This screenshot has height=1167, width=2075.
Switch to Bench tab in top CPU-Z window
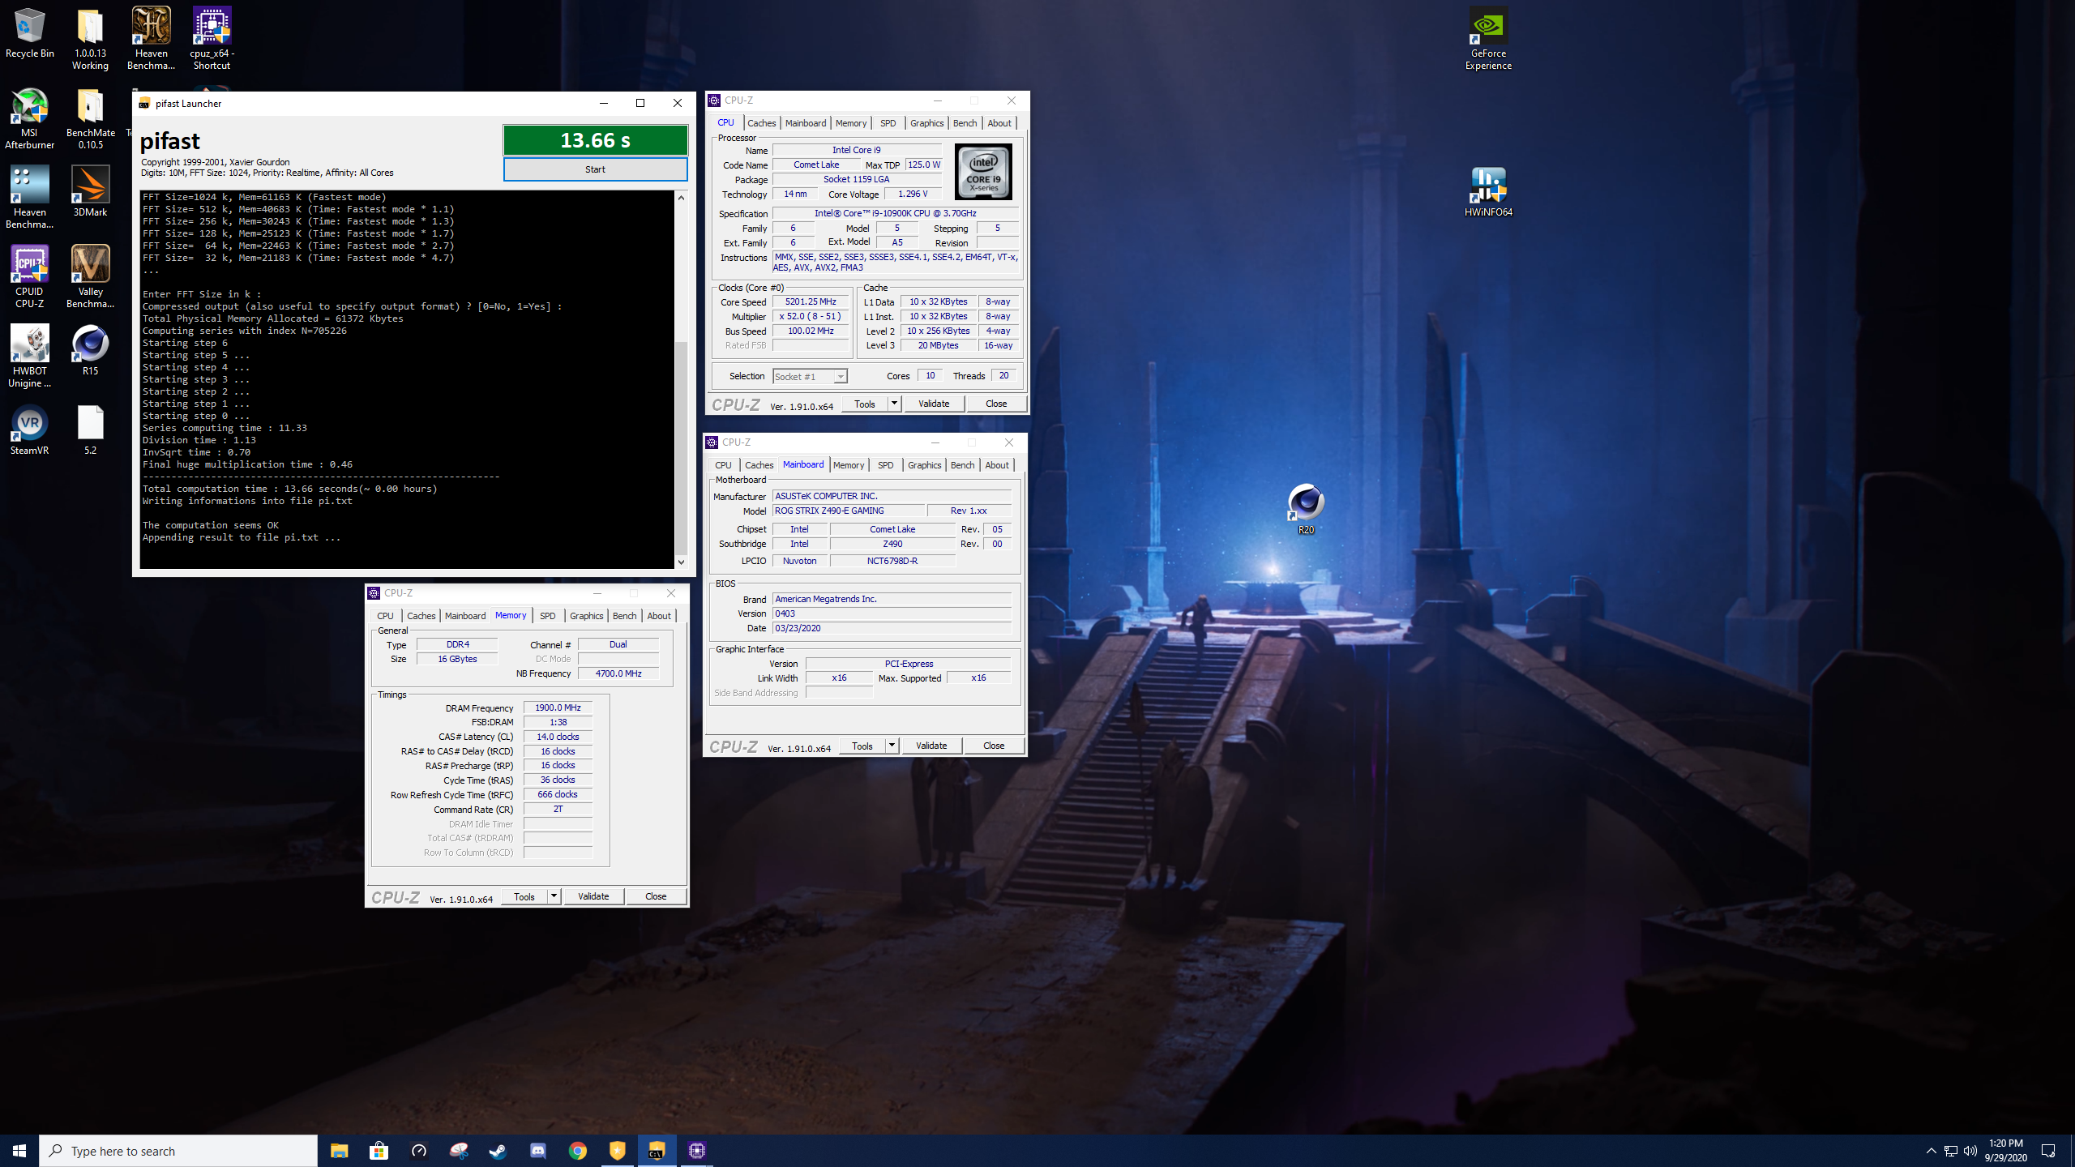click(965, 123)
